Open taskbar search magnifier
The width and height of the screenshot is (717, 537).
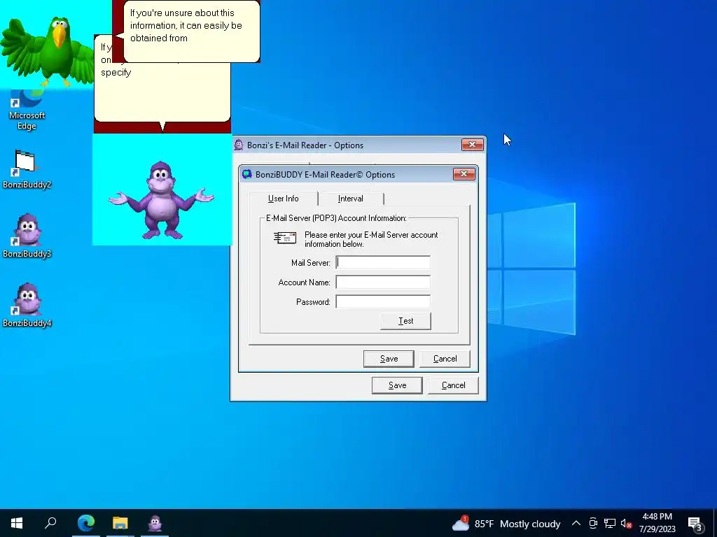[x=50, y=523]
